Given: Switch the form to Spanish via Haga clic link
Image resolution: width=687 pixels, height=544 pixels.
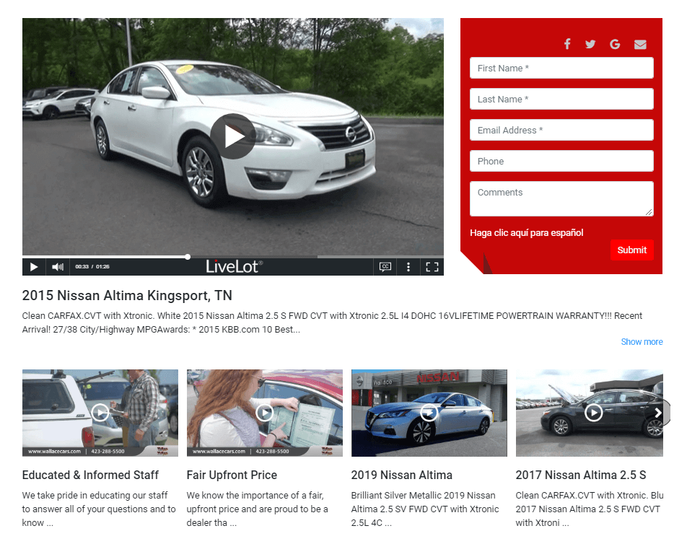Looking at the screenshot, I should coord(526,232).
